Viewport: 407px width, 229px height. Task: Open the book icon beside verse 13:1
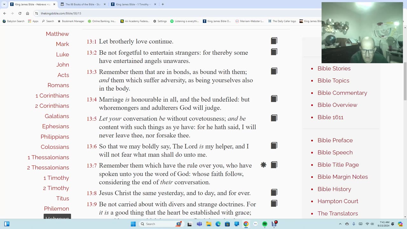[x=274, y=41]
